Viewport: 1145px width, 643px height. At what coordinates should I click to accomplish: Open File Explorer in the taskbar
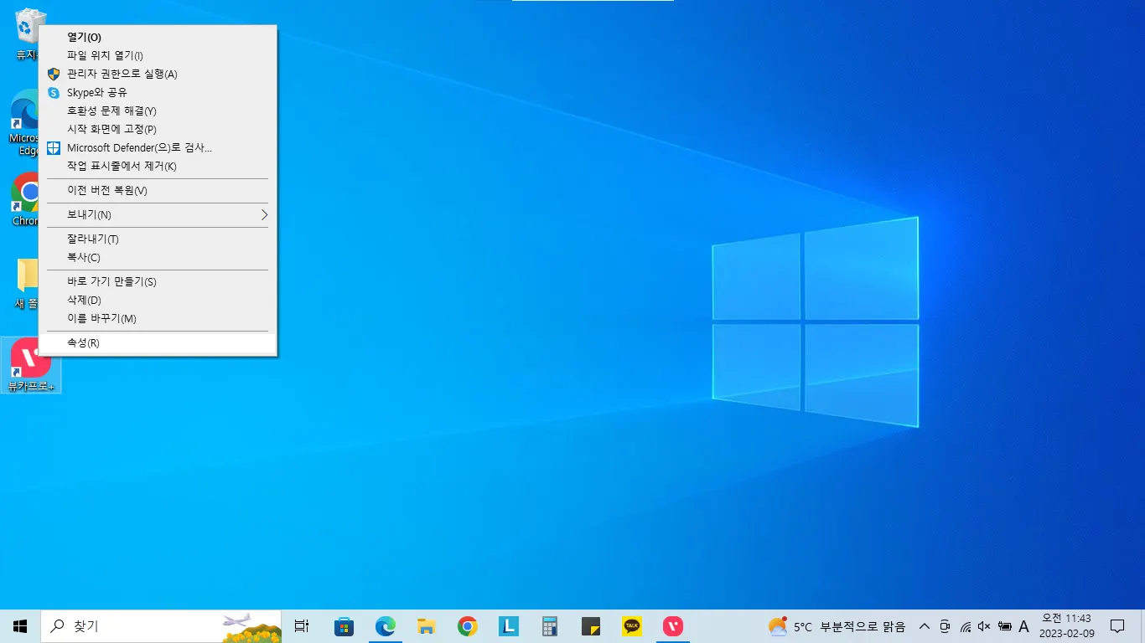427,626
